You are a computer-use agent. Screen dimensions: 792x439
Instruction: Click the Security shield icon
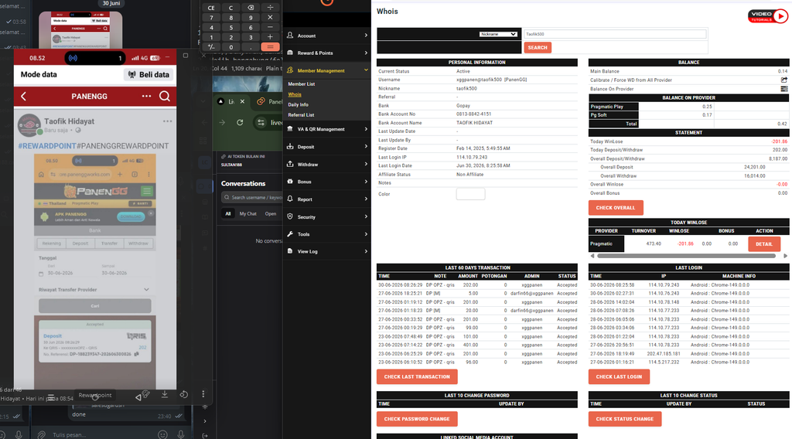290,216
